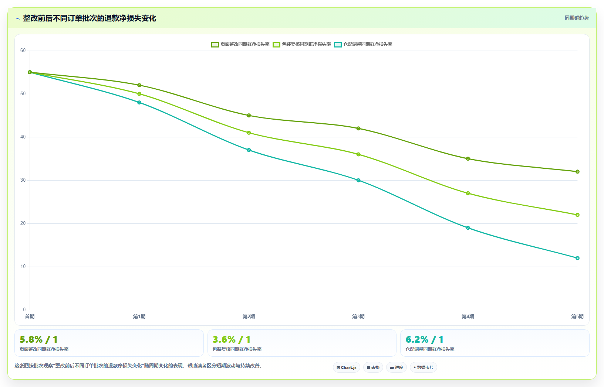Click the teal 第3期 point at 30
The width and height of the screenshot is (604, 387).
tap(358, 181)
